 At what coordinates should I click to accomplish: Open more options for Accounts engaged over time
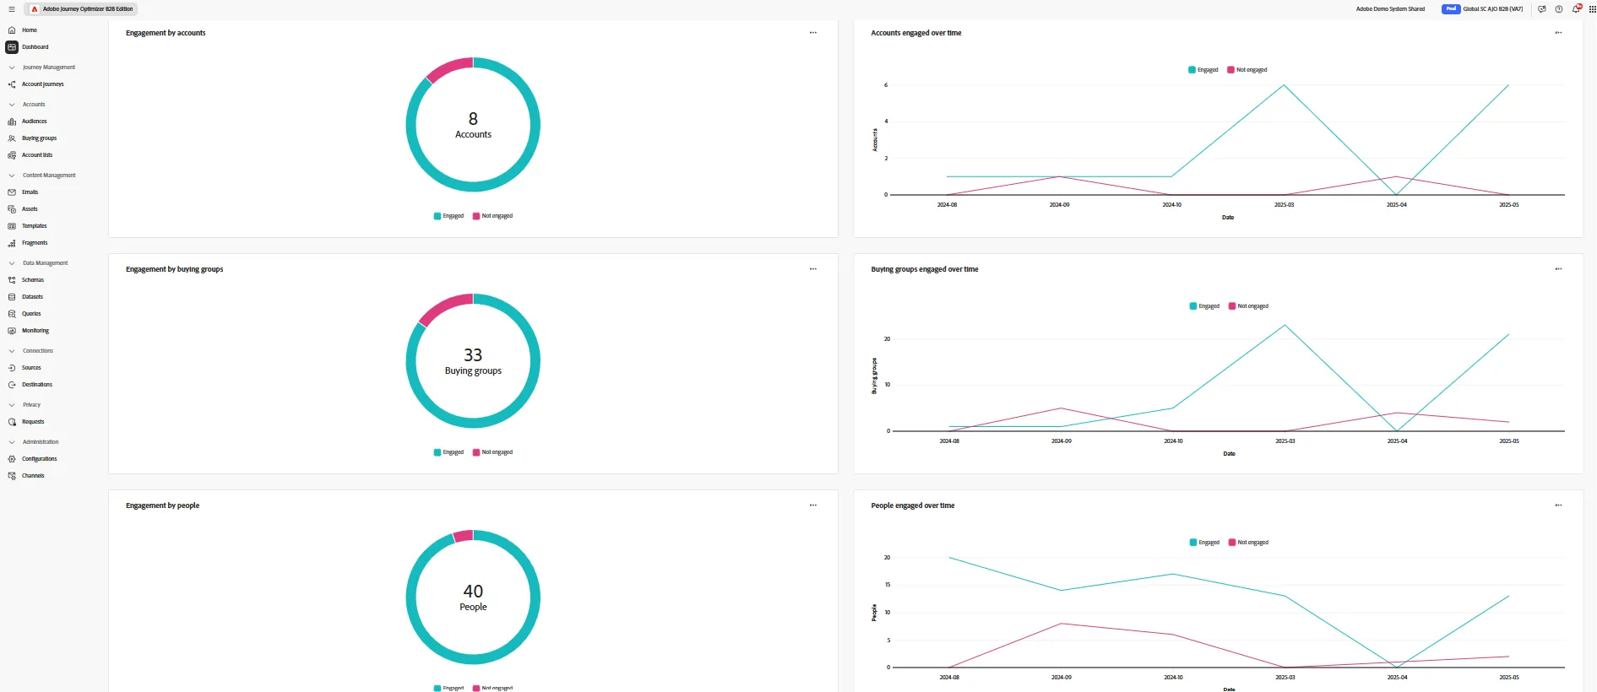1558,33
